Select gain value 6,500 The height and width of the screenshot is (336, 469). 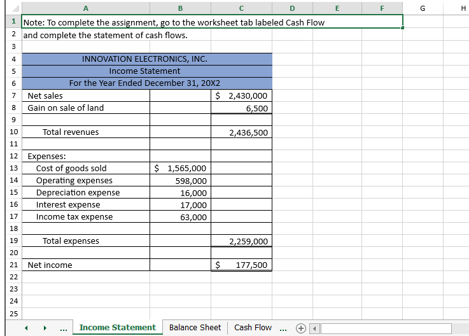[x=241, y=108]
